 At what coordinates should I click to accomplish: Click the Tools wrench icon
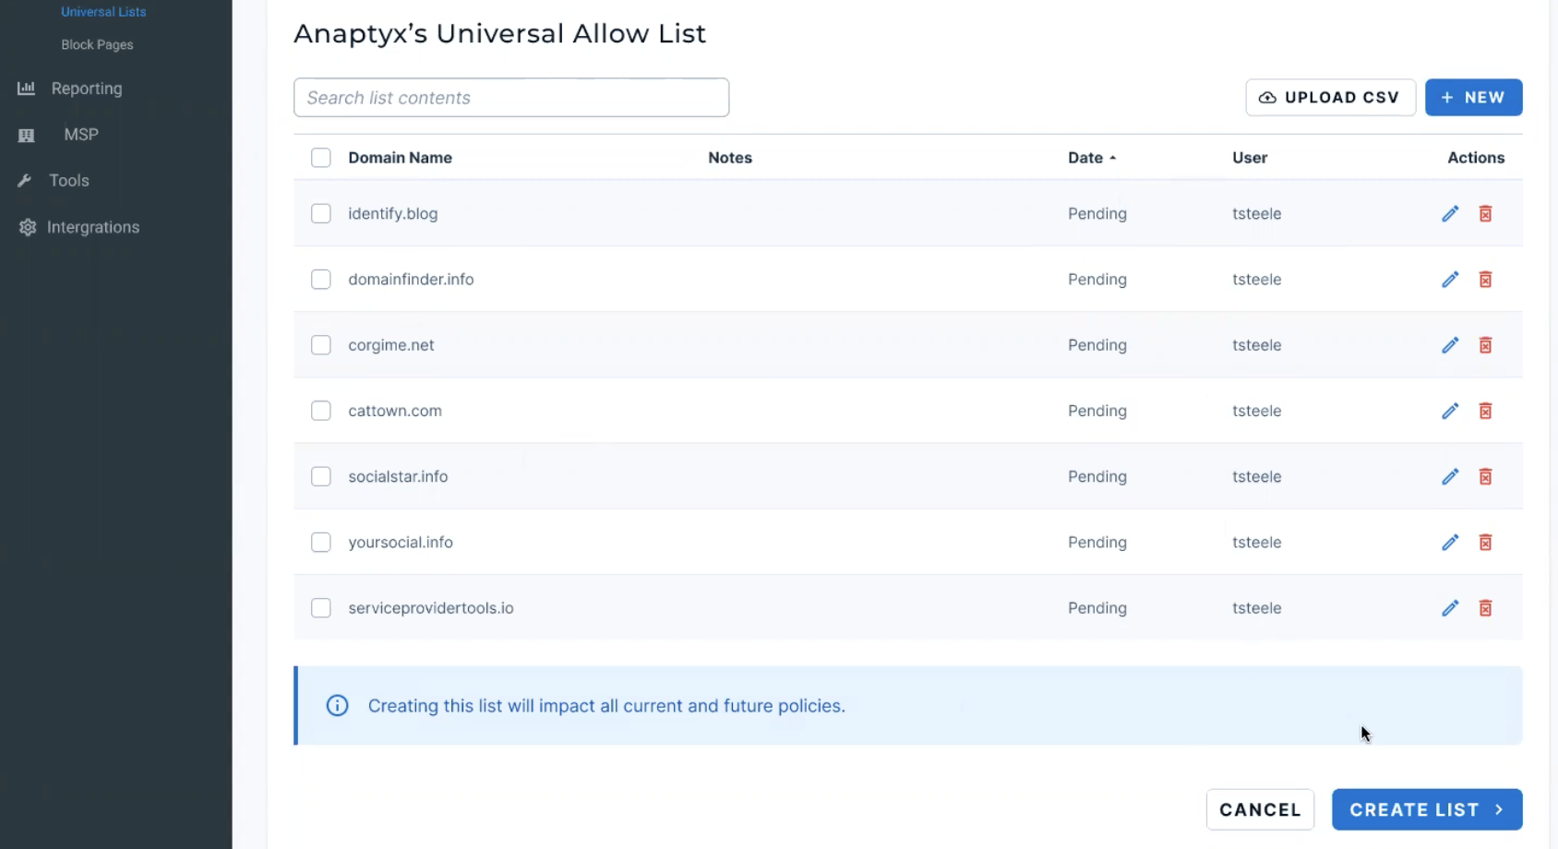(x=26, y=180)
